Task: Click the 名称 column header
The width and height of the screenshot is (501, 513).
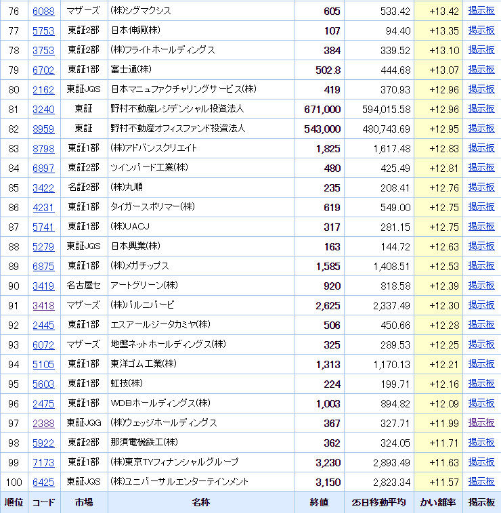Action: pos(201,502)
